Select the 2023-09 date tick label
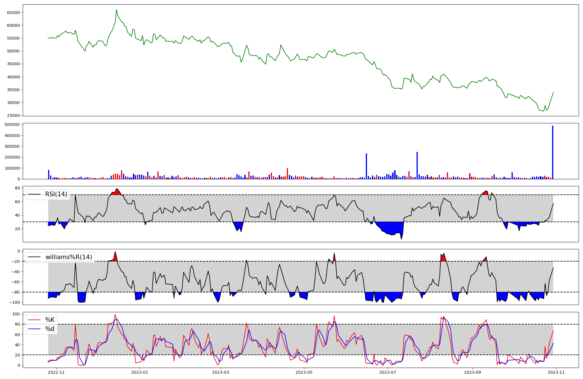The width and height of the screenshot is (583, 379). pyautogui.click(x=473, y=372)
